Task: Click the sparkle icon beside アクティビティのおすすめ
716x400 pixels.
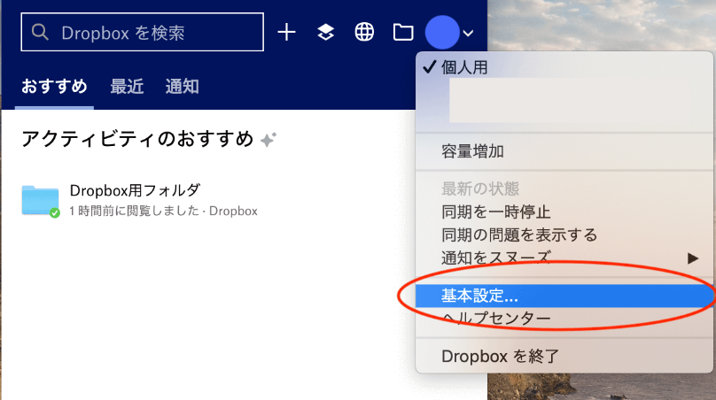Action: (268, 139)
